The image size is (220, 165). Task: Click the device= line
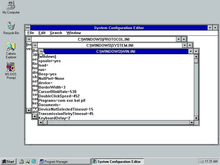coord(45,83)
